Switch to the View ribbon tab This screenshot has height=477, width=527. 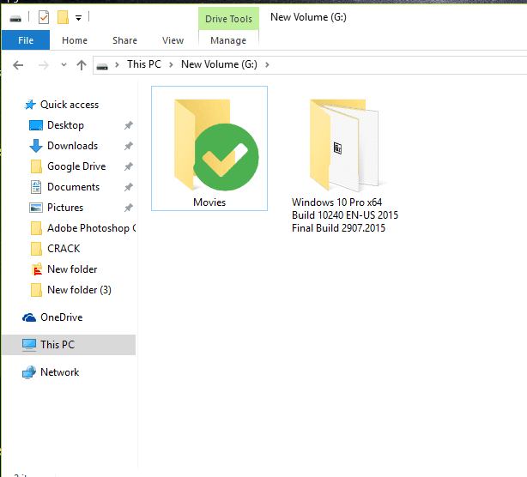173,40
